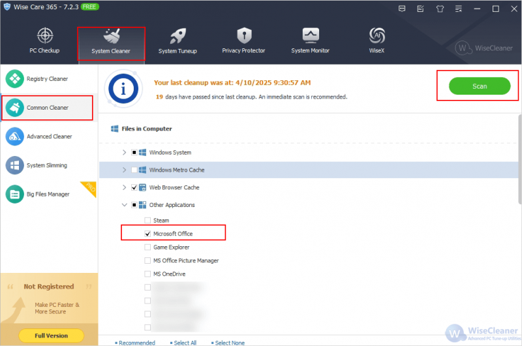
Task: Select Common Cleaner in sidebar
Action: click(x=48, y=108)
